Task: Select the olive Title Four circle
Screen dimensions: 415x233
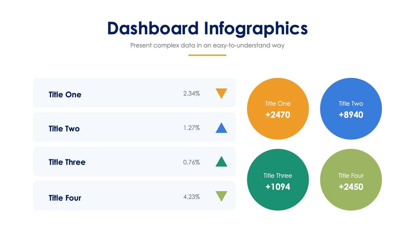Action: [x=351, y=180]
